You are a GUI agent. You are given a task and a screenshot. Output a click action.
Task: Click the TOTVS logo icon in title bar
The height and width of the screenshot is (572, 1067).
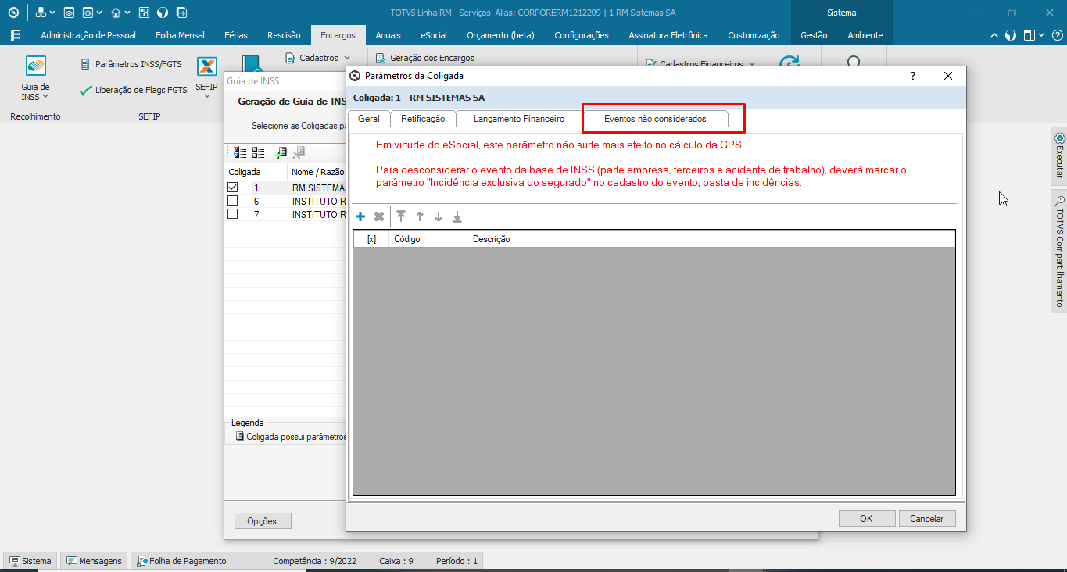pyautogui.click(x=13, y=13)
